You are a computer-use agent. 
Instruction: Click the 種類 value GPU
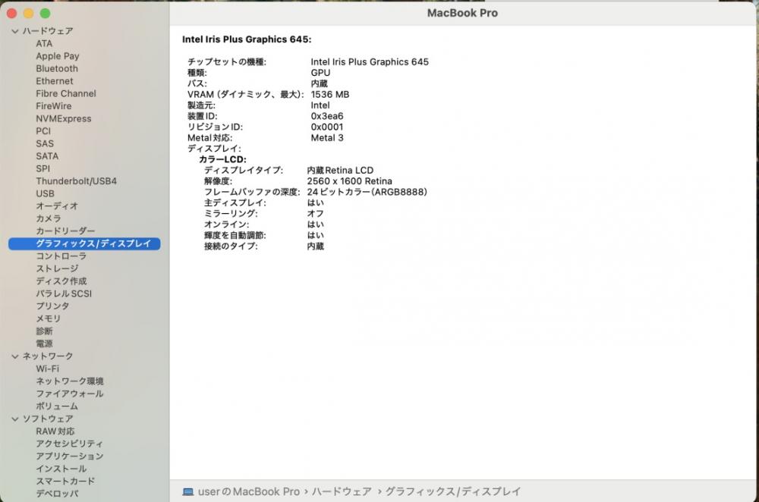click(320, 73)
